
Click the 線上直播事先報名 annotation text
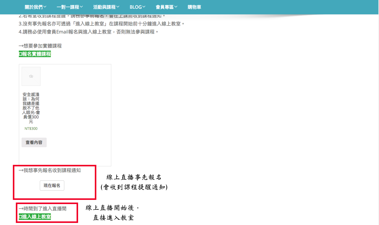(134, 177)
